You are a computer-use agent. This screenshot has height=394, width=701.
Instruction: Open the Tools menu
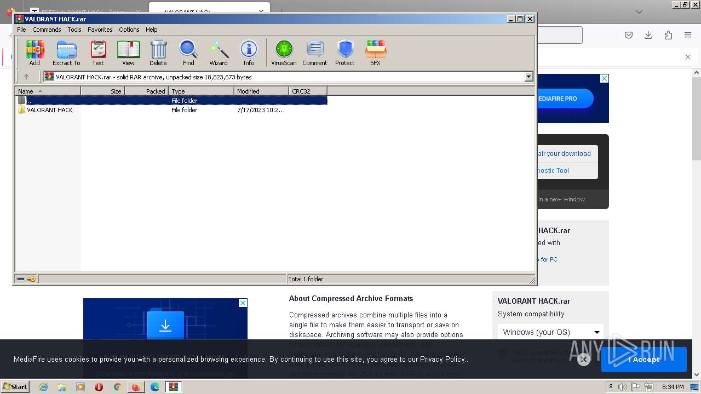click(x=74, y=30)
